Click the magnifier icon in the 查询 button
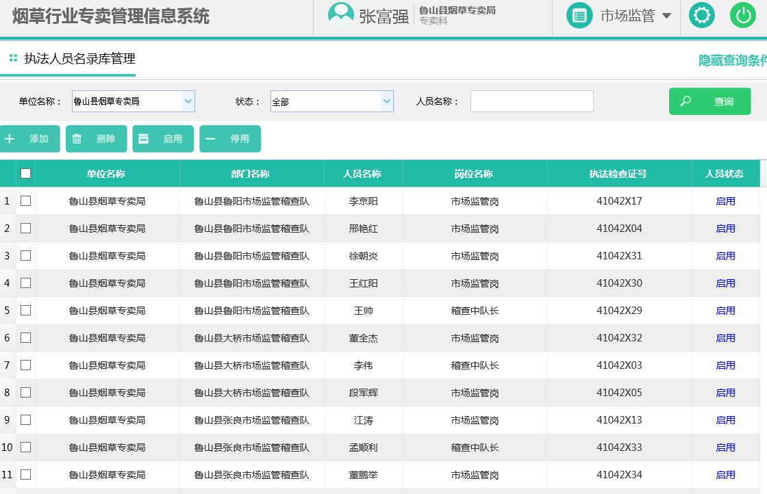The width and height of the screenshot is (767, 494). tap(686, 101)
